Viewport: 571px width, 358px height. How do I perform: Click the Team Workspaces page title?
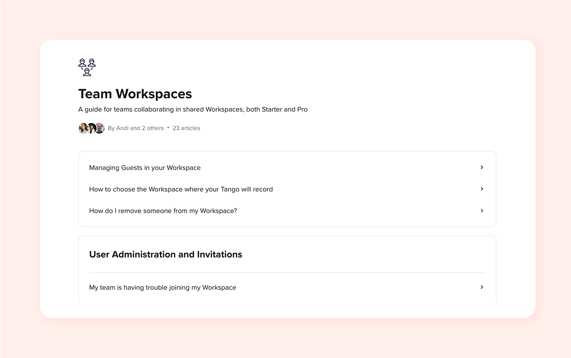[x=135, y=94]
